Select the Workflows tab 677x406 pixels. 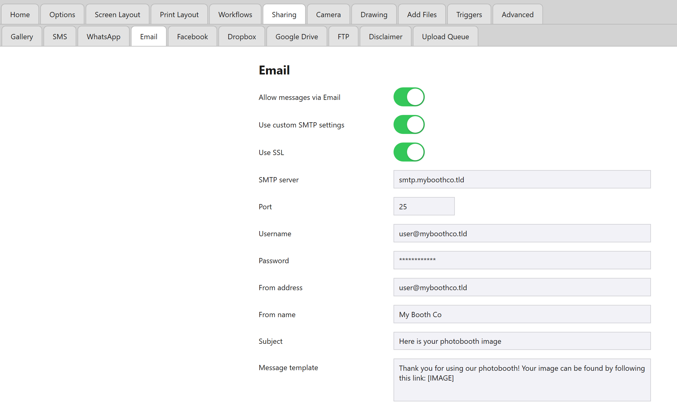235,14
